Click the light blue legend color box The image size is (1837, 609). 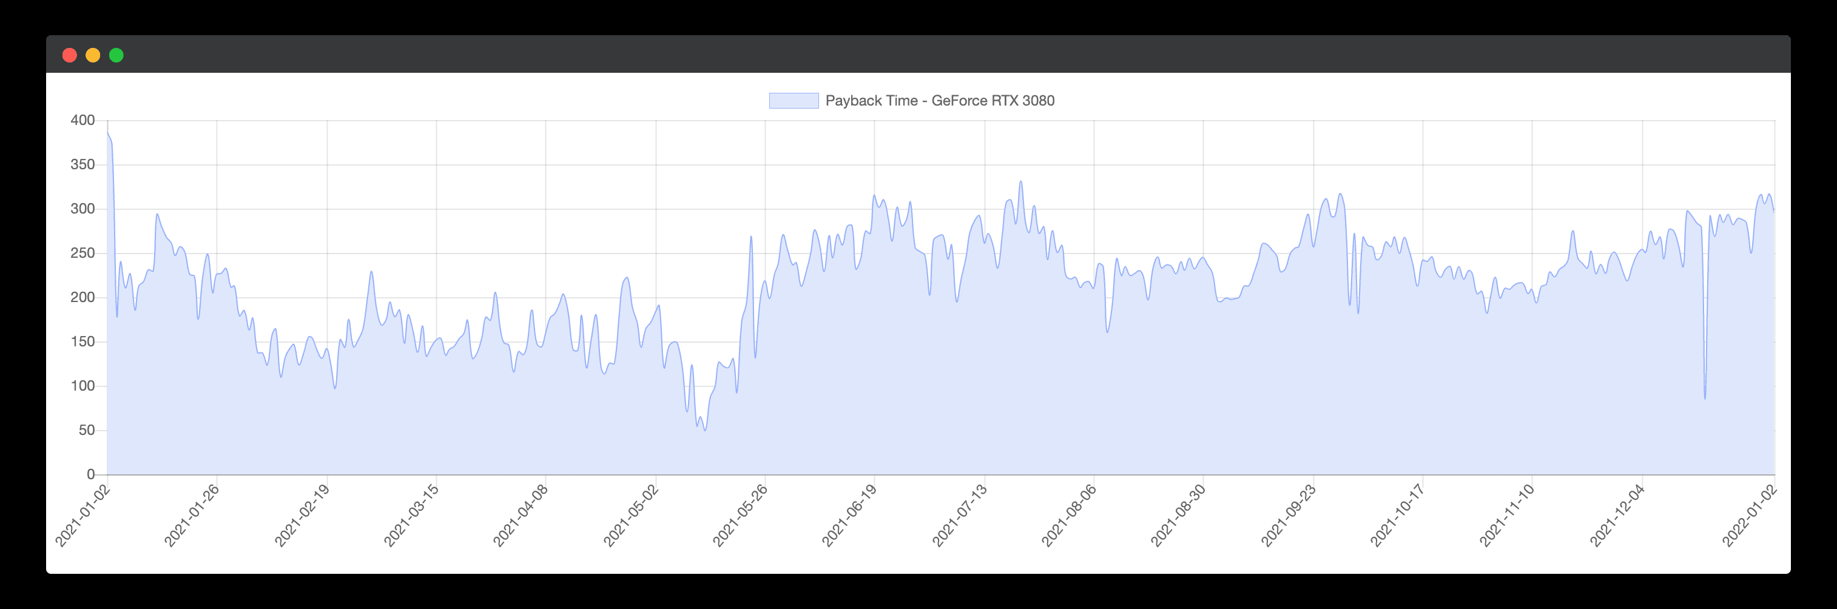[793, 101]
